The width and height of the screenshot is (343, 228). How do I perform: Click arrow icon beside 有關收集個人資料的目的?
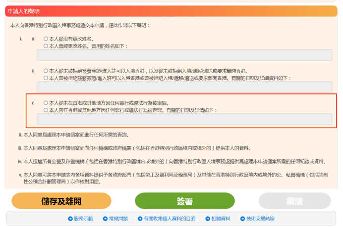click(x=140, y=219)
